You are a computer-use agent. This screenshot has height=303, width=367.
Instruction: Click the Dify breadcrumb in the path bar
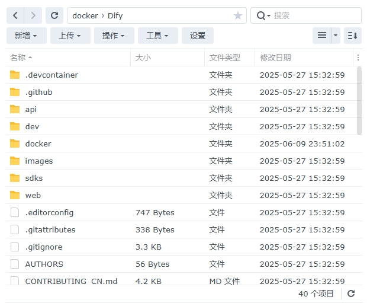[115, 15]
